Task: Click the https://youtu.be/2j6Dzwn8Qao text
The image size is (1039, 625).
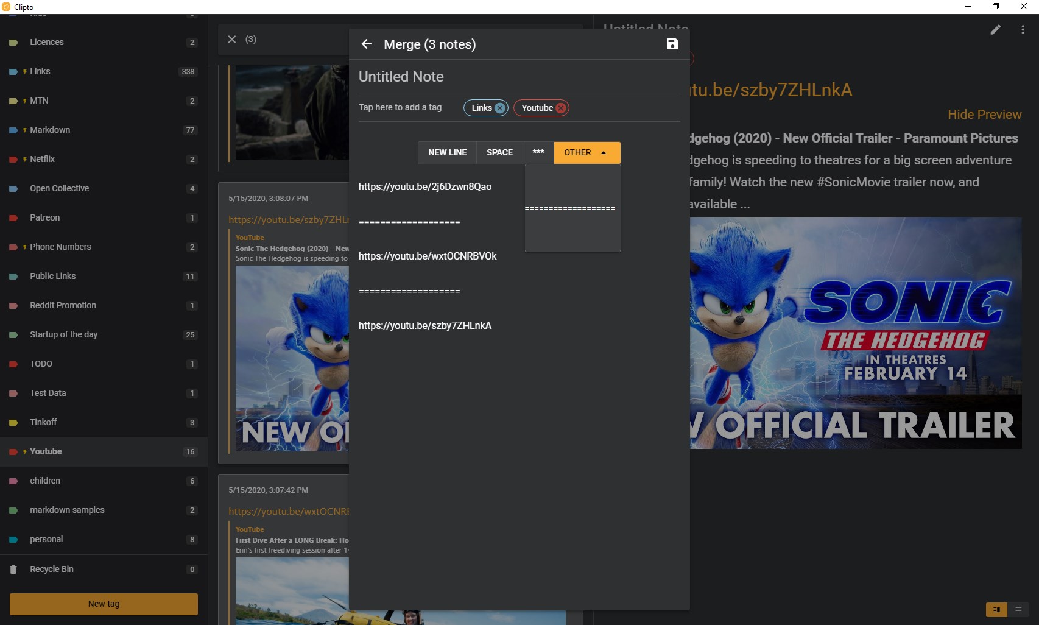Action: [x=425, y=187]
